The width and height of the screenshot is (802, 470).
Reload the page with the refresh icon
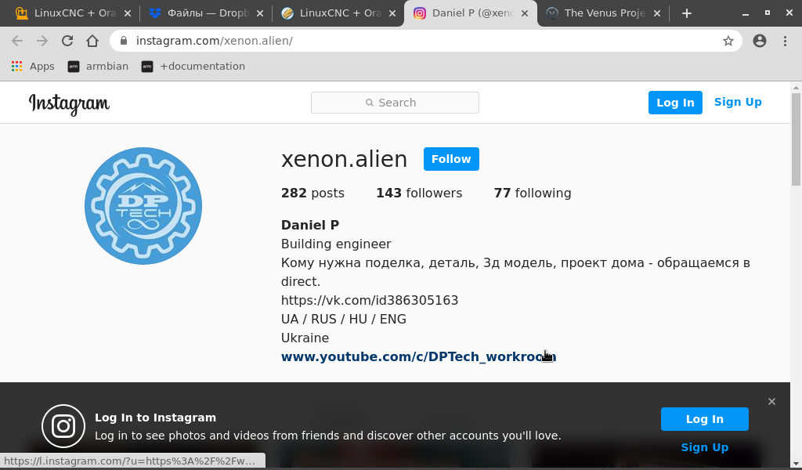click(x=67, y=41)
